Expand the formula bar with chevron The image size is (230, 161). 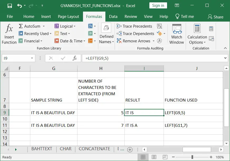click(x=226, y=58)
